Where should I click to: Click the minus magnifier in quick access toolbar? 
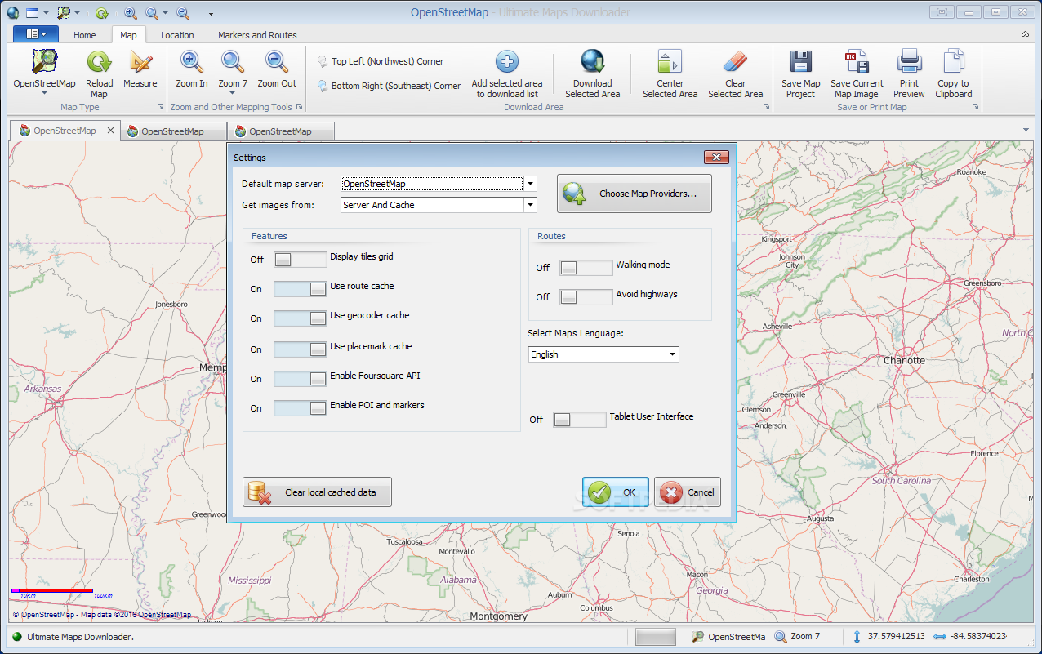tap(183, 13)
